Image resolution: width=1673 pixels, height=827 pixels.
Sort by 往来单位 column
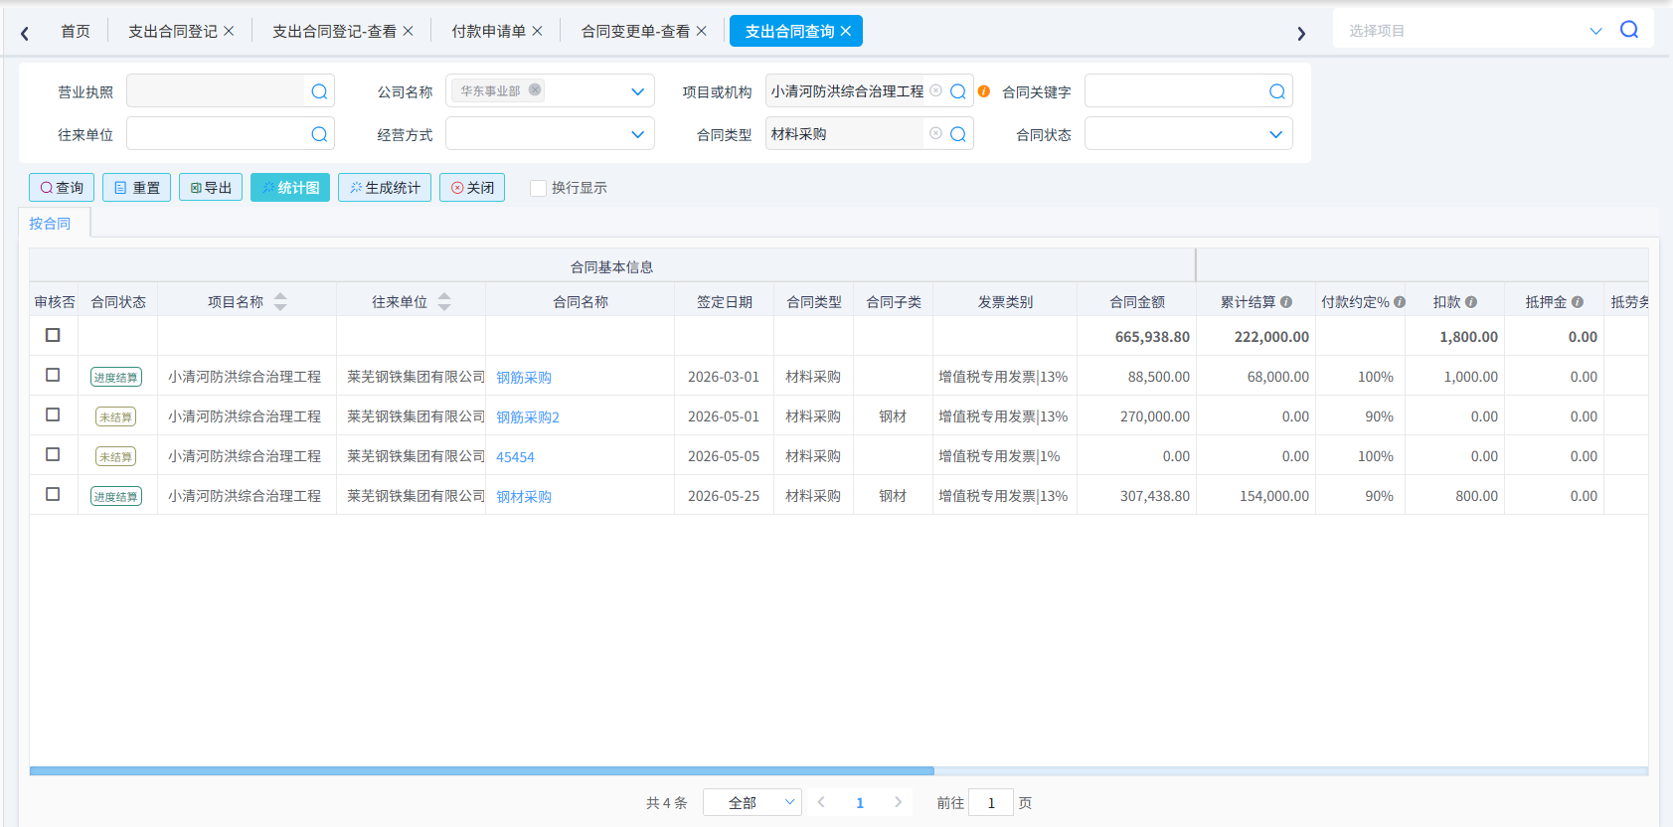coord(444,301)
